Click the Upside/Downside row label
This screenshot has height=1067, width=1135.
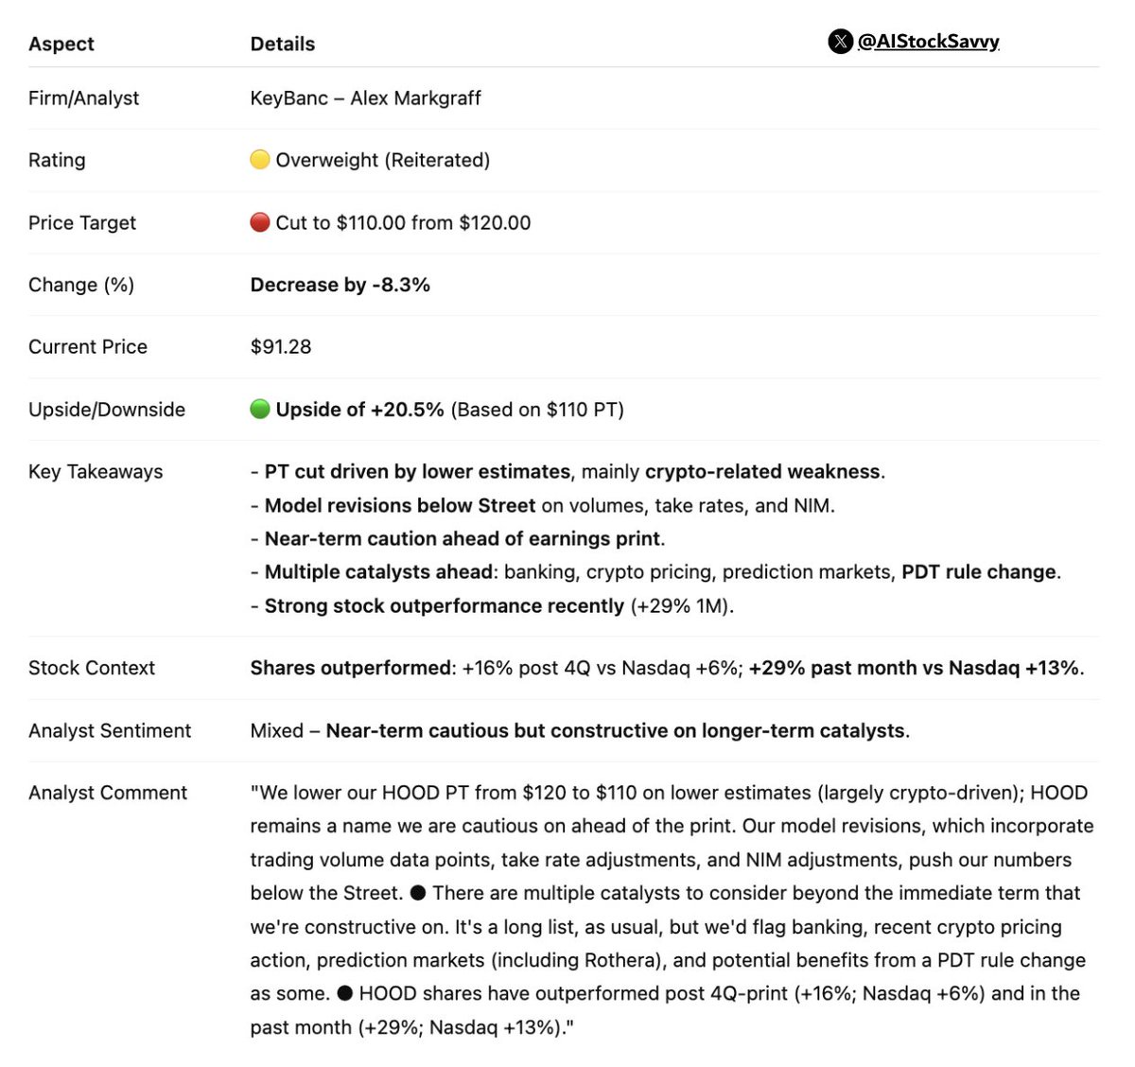[x=107, y=410]
